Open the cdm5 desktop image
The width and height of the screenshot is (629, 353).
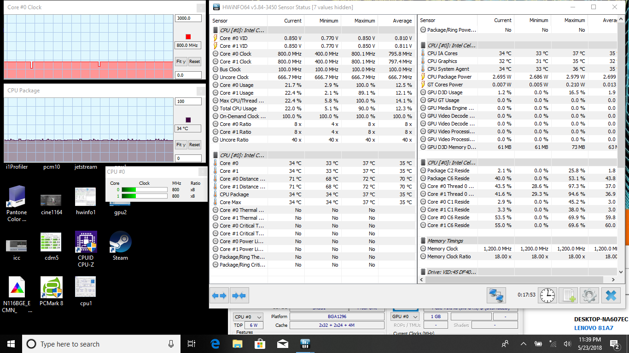pyautogui.click(x=51, y=246)
